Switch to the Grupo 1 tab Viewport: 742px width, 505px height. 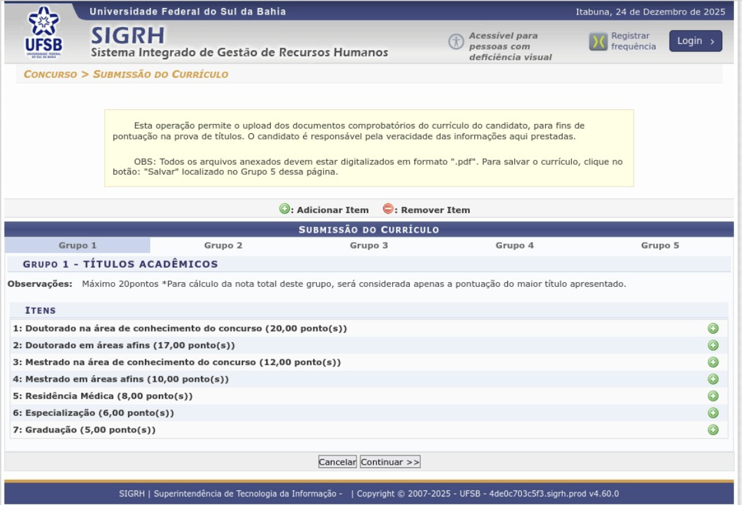coord(78,245)
